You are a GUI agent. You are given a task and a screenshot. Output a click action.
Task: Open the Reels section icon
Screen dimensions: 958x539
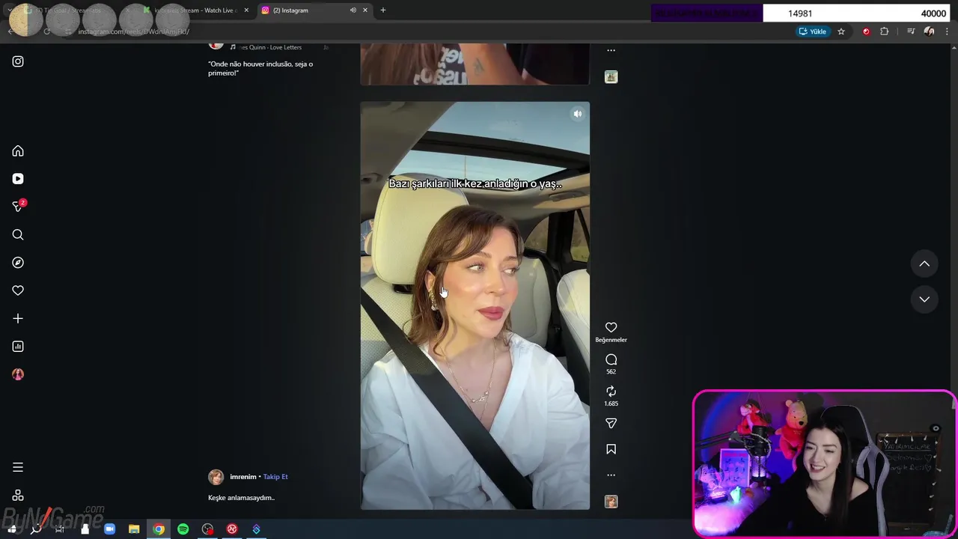(x=18, y=179)
